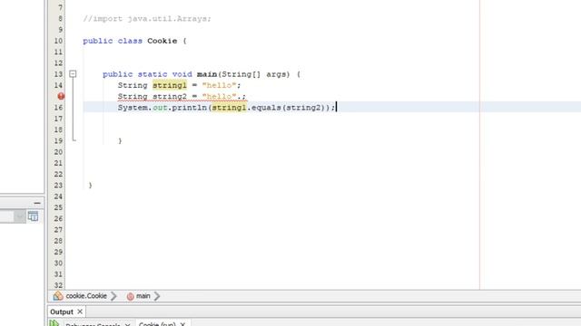The width and height of the screenshot is (581, 326).
Task: Click line number 20 in the gutter
Action: pyautogui.click(x=58, y=152)
